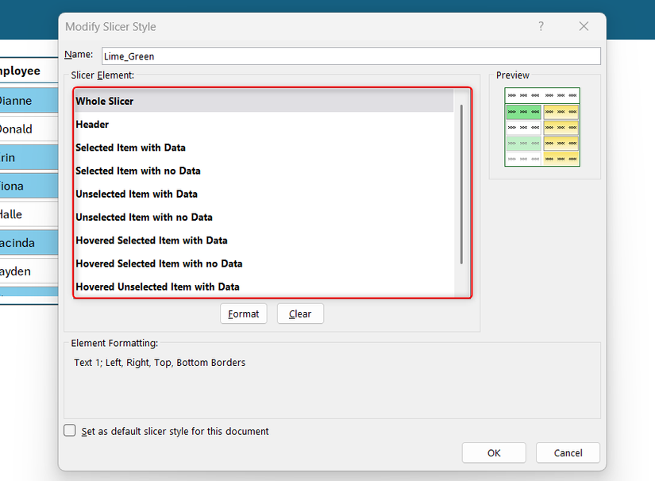Select Selected Item with no Data element
This screenshot has height=481, width=655.
(159, 171)
